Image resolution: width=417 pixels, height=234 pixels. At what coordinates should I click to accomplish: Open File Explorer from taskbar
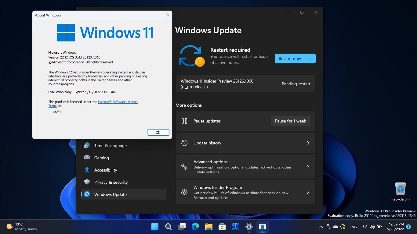pyautogui.click(x=209, y=227)
